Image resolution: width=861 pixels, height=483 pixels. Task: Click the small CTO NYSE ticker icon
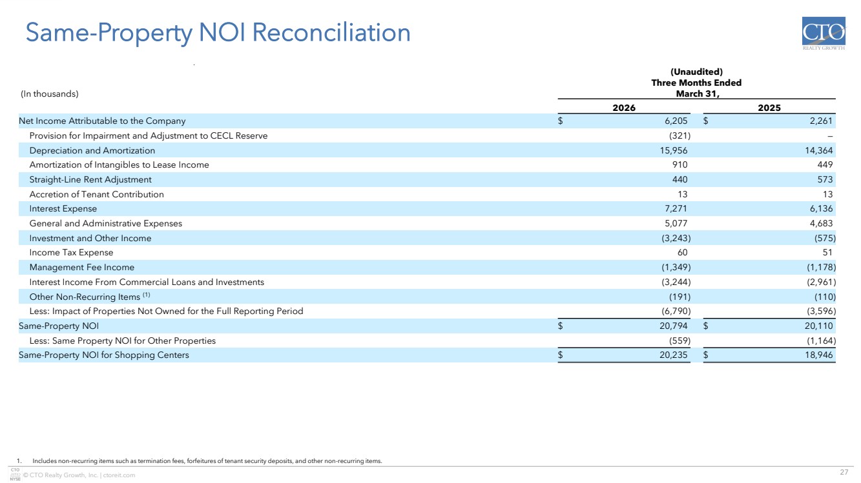point(13,475)
